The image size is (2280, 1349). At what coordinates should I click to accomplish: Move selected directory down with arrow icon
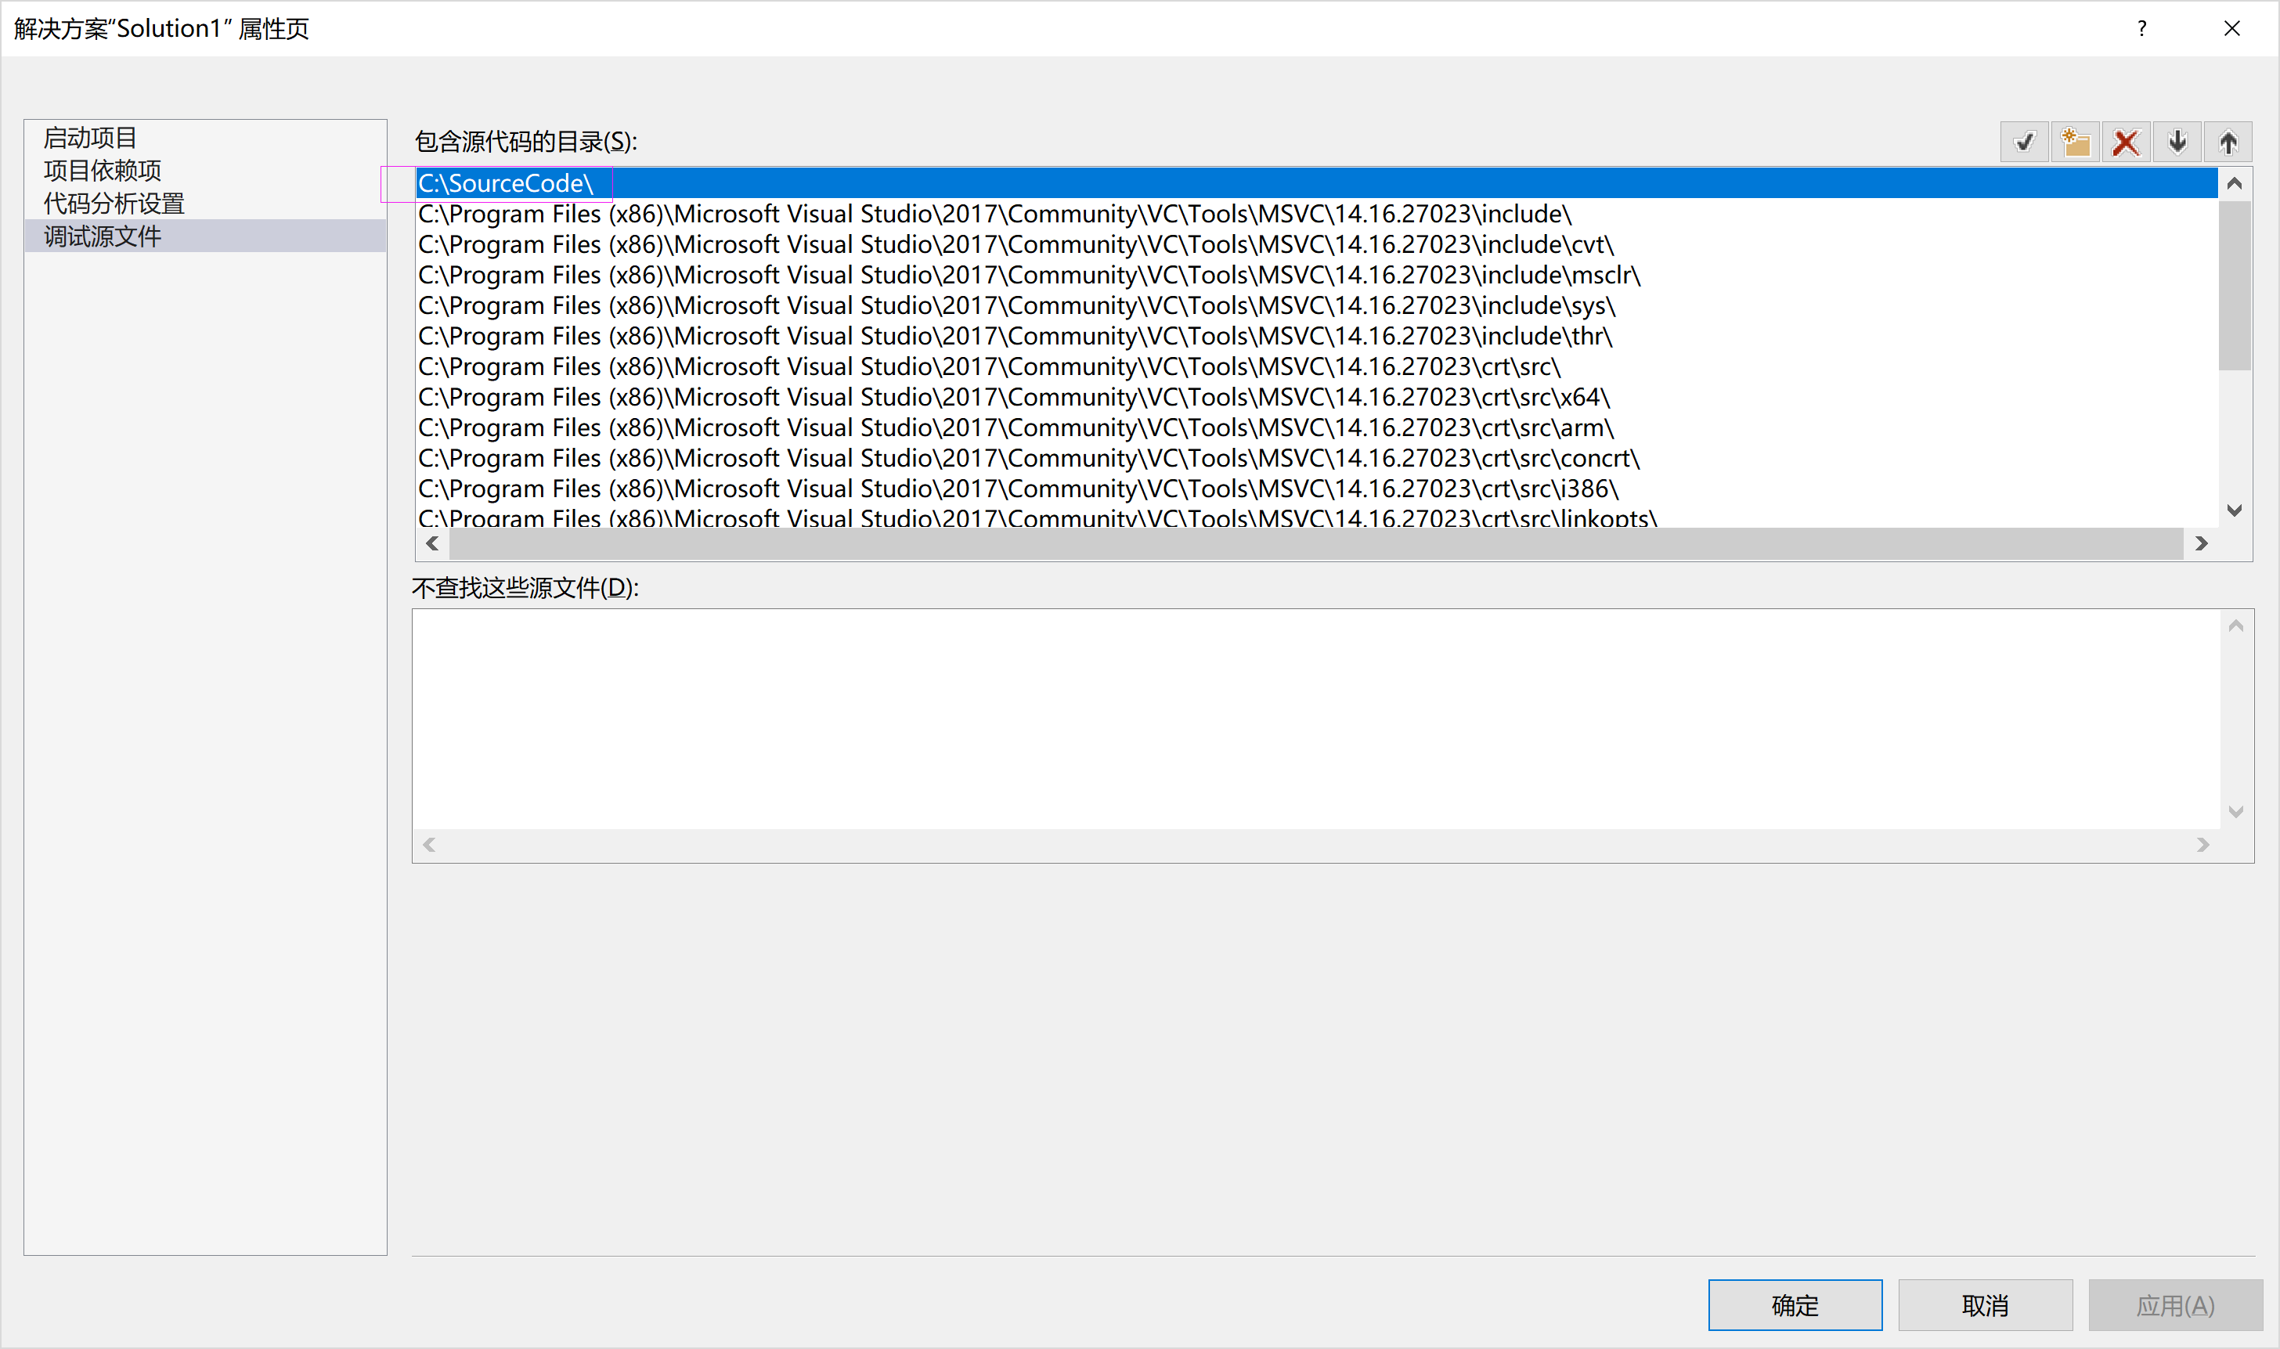[x=2177, y=142]
